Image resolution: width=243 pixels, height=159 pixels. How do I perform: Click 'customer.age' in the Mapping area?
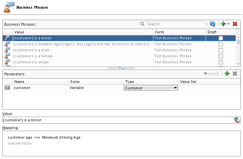pos(20,137)
